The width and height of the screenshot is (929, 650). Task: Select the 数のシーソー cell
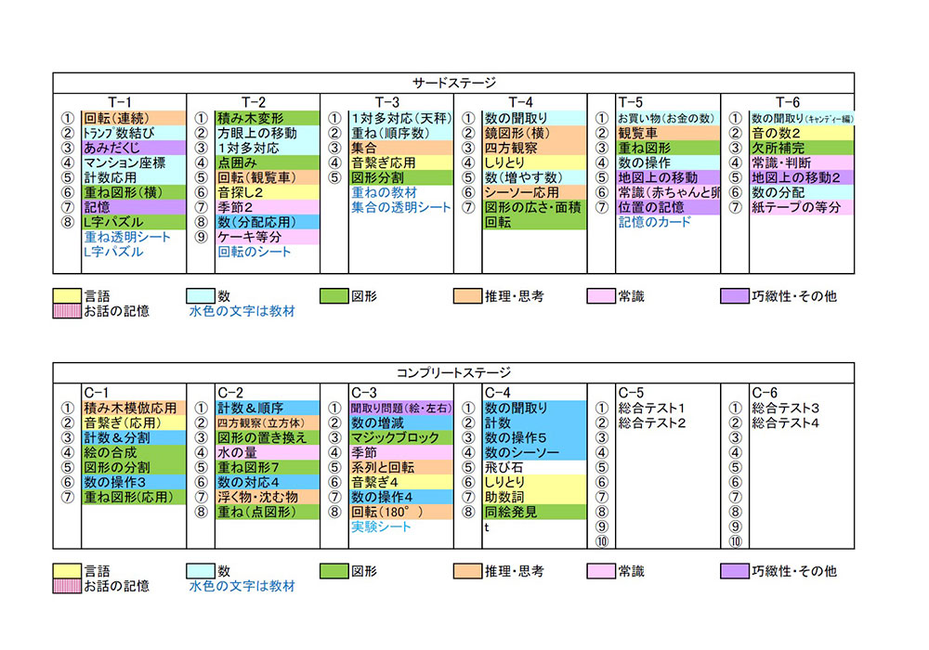534,452
